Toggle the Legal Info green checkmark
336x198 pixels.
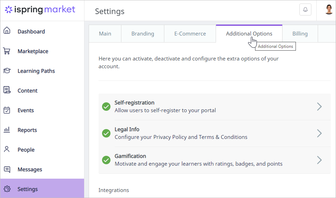[106, 133]
